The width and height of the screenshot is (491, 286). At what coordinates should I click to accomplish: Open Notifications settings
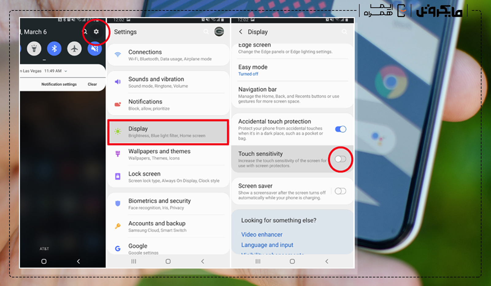click(168, 105)
